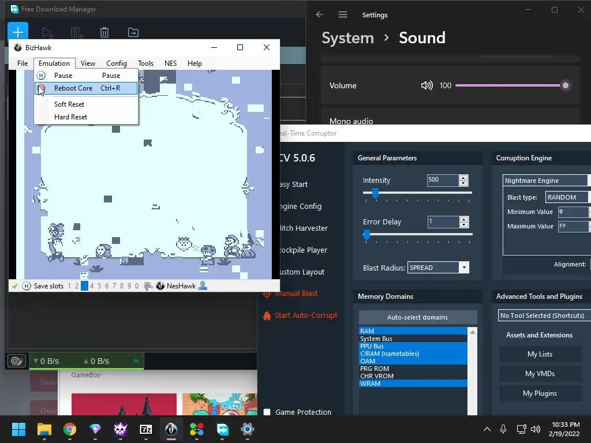Open the Settings hamburger navigation menu

pyautogui.click(x=343, y=14)
